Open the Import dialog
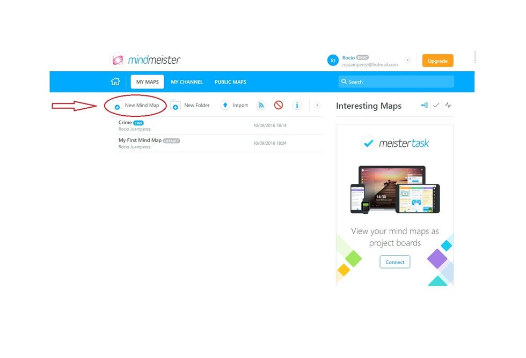This screenshot has width=526, height=358. coord(235,105)
